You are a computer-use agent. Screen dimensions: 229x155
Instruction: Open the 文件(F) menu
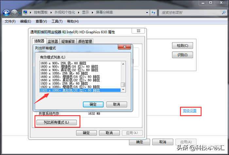(x=10, y=22)
